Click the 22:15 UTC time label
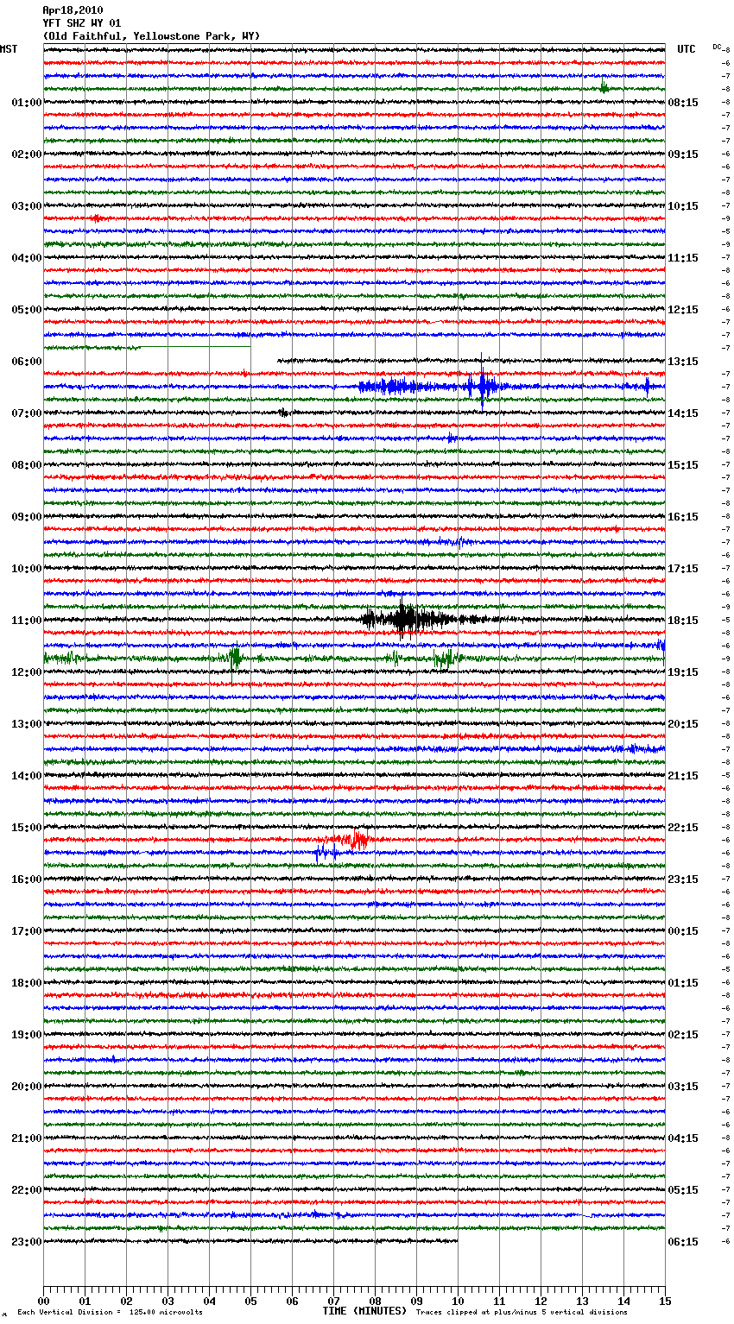Image resolution: width=734 pixels, height=1324 pixels. click(x=683, y=828)
